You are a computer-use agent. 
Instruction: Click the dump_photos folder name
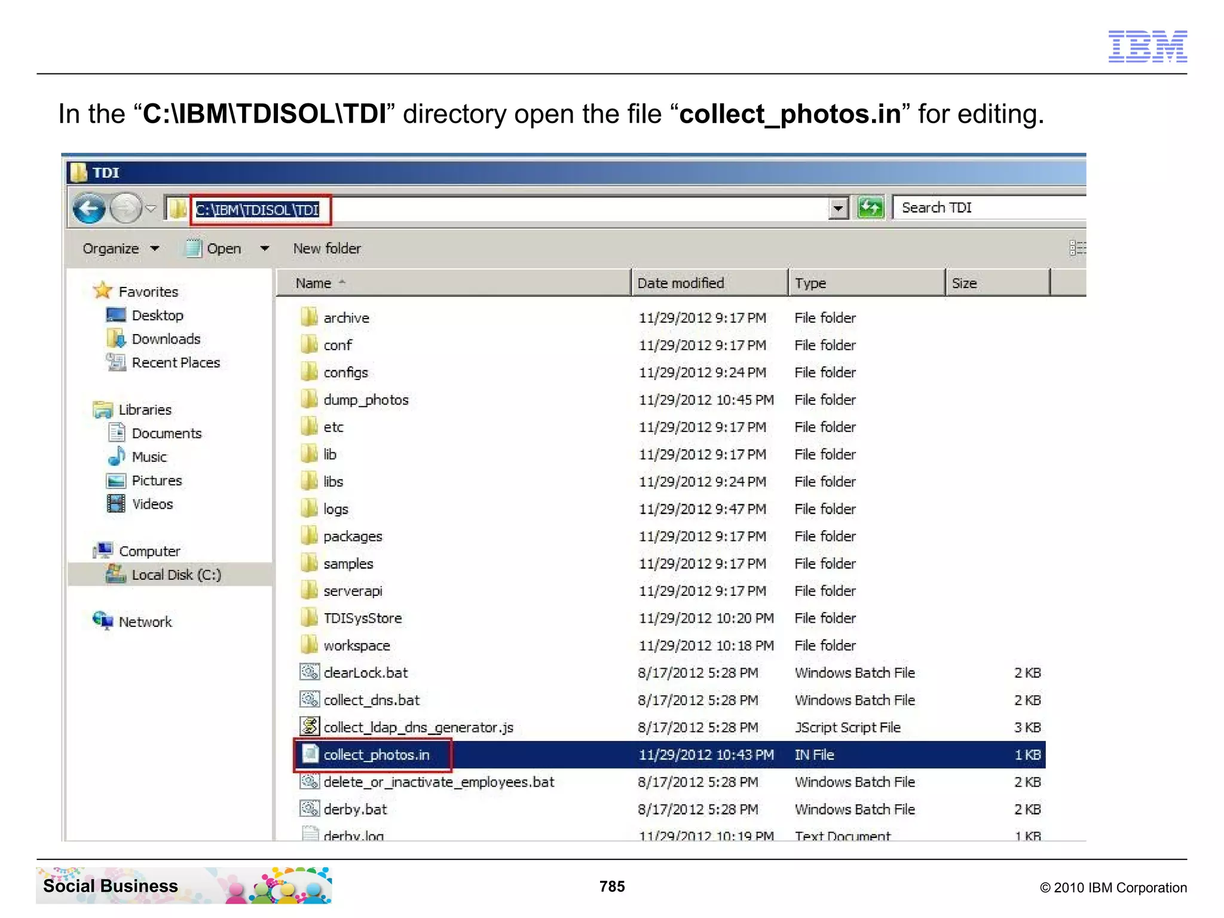coord(366,400)
